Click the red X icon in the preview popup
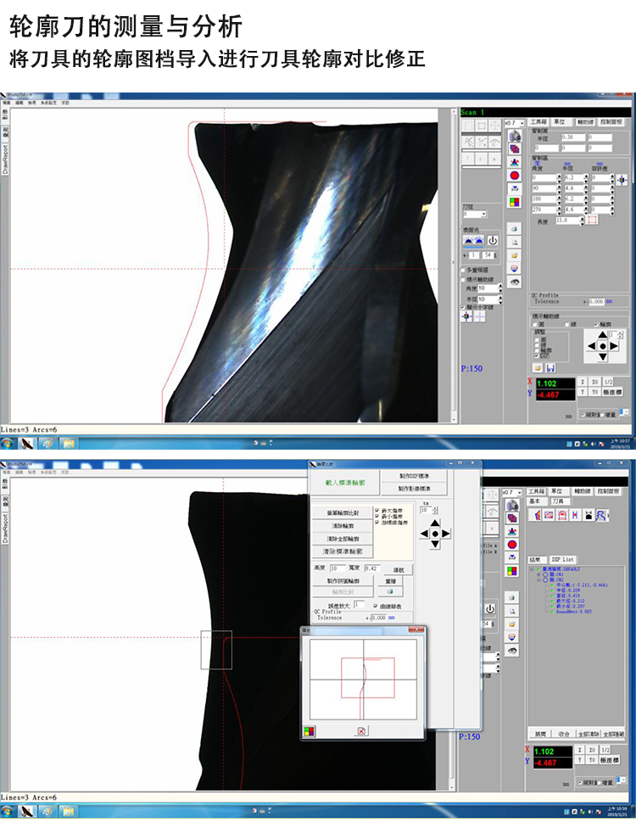Image resolution: width=636 pixels, height=823 pixels. [361, 731]
